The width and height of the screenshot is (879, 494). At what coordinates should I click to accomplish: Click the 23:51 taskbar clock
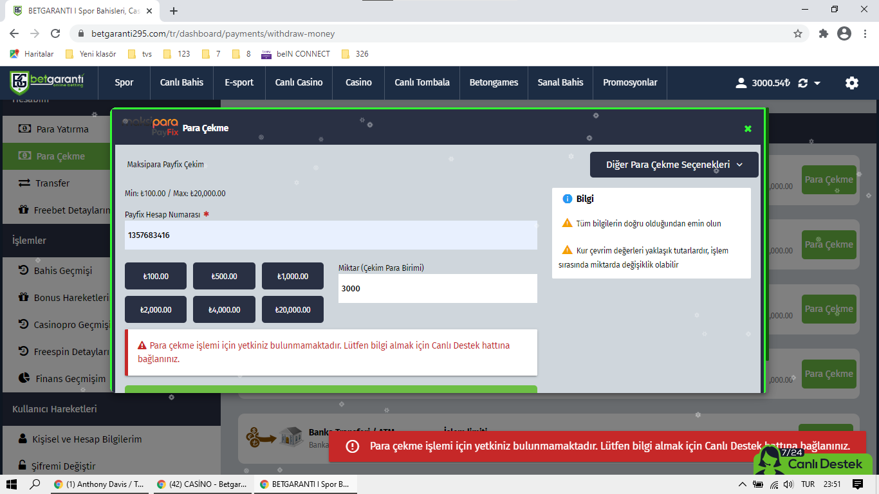click(833, 484)
